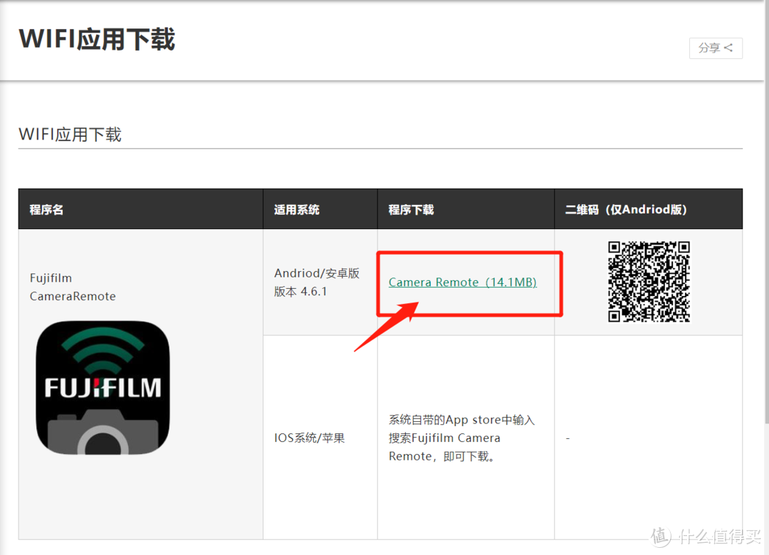769x555 pixels.
Task: Select the 二维码（仅Andriod版）column header
Action: (626, 210)
